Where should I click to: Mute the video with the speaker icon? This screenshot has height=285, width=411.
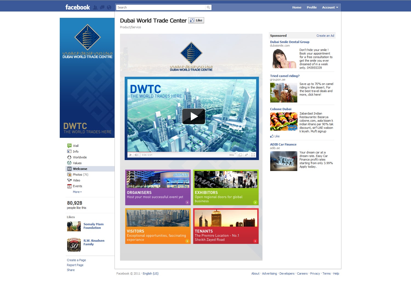coord(136,155)
